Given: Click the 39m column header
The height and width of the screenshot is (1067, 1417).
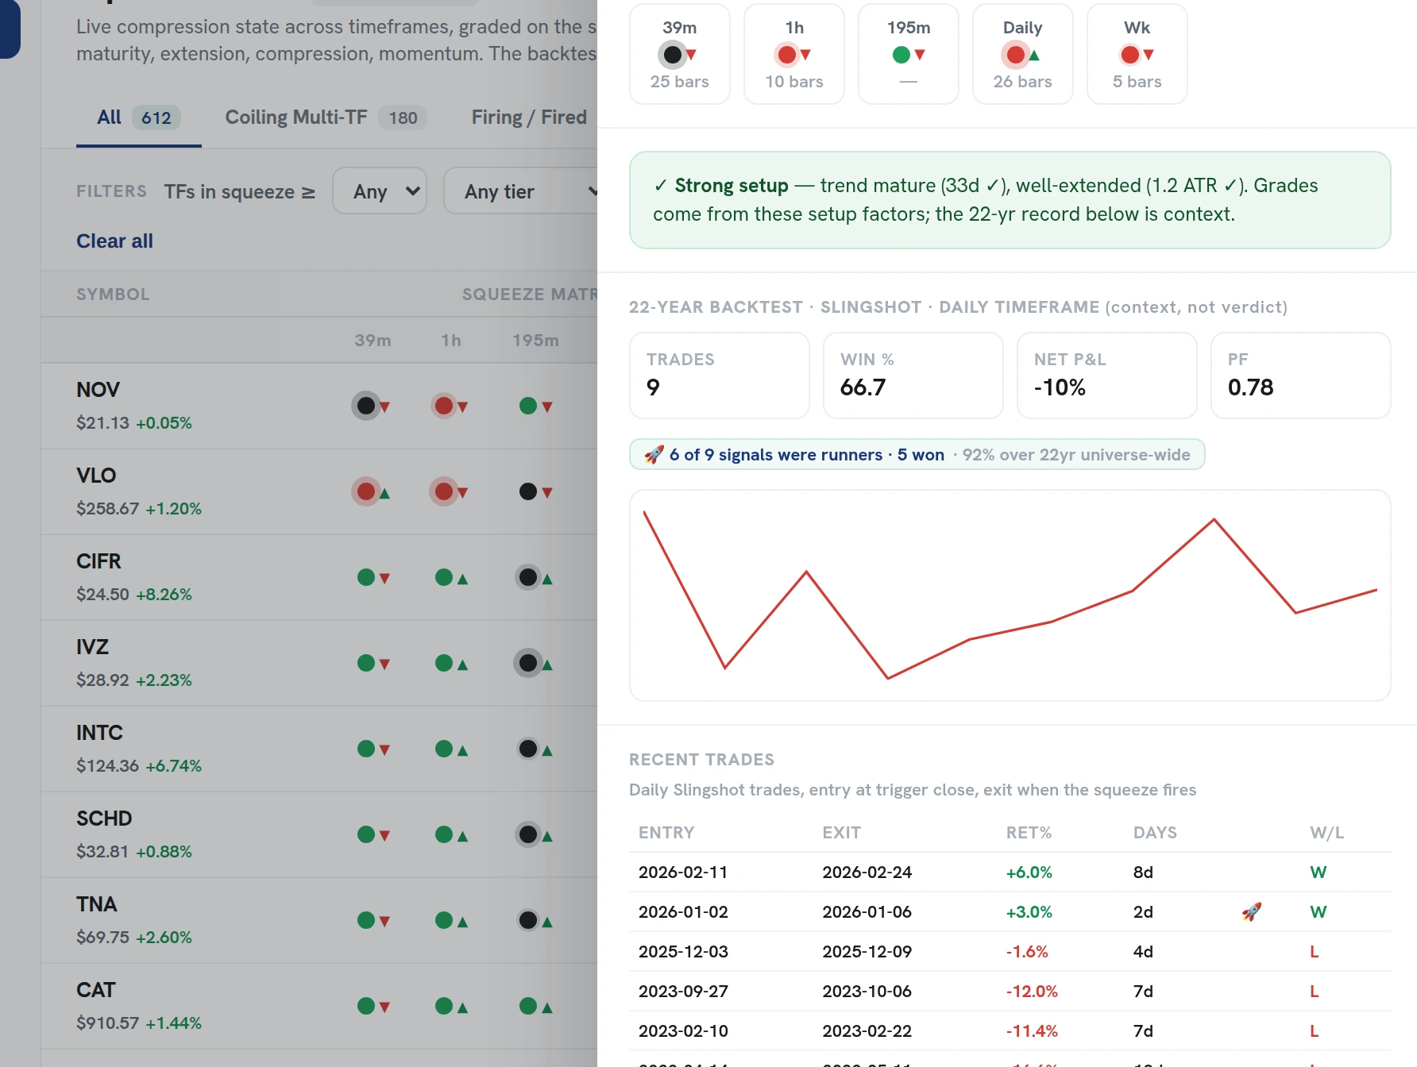Looking at the screenshot, I should [x=373, y=340].
